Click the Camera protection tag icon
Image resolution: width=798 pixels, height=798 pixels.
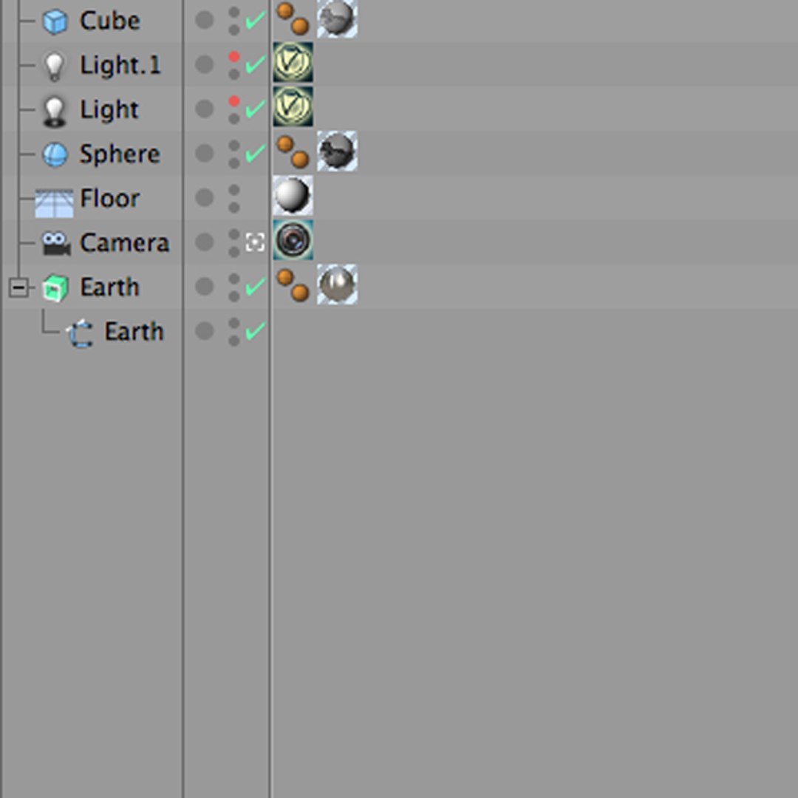click(x=293, y=240)
